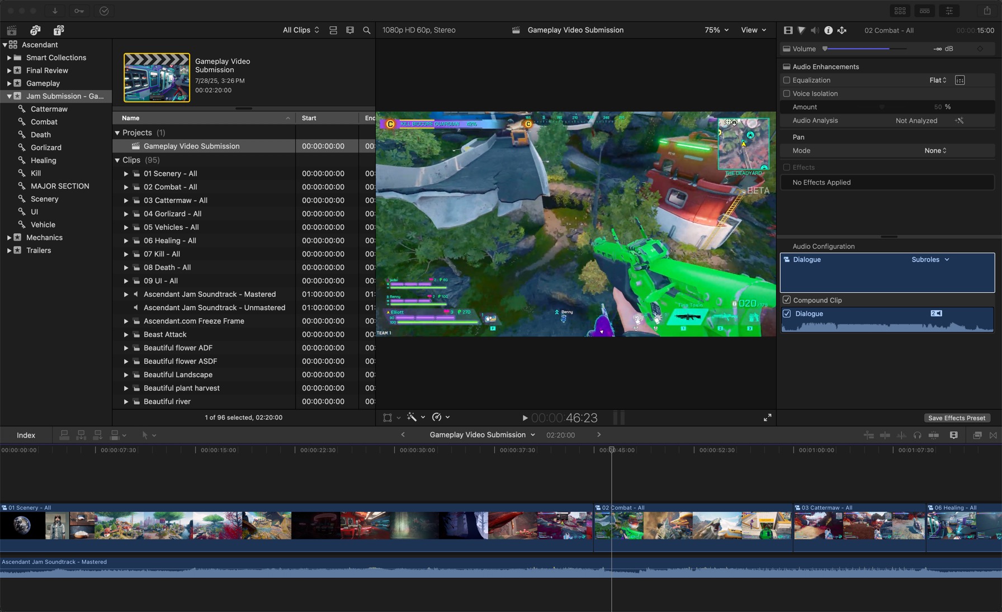Viewport: 1002px width, 612px height.
Task: Open the timeline Effects browser icon
Action: [x=977, y=435]
